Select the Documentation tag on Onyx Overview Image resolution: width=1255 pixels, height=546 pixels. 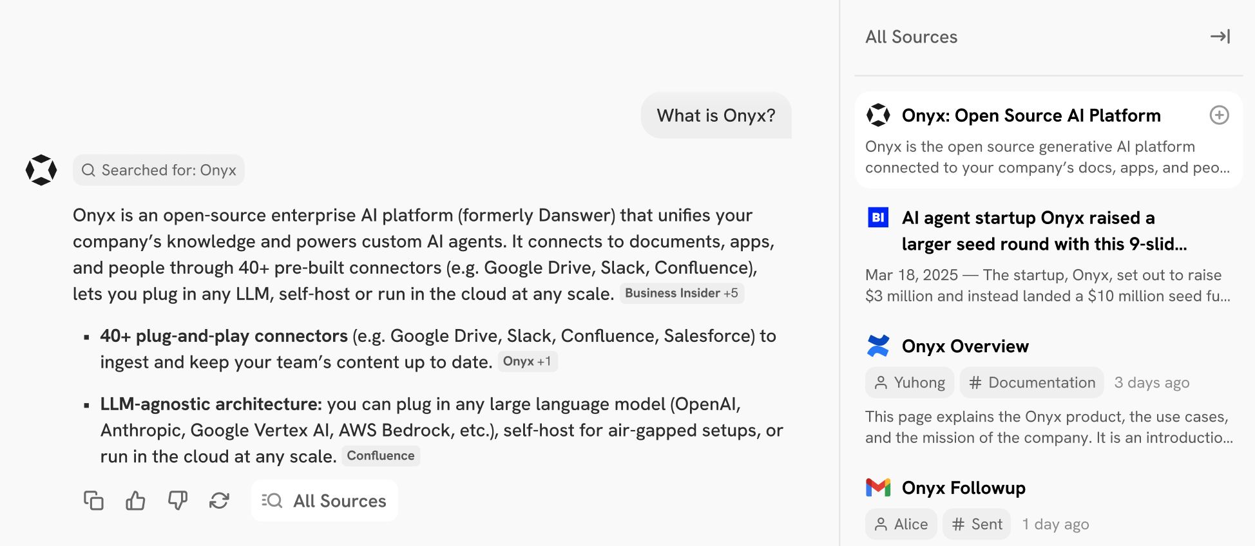point(1031,382)
